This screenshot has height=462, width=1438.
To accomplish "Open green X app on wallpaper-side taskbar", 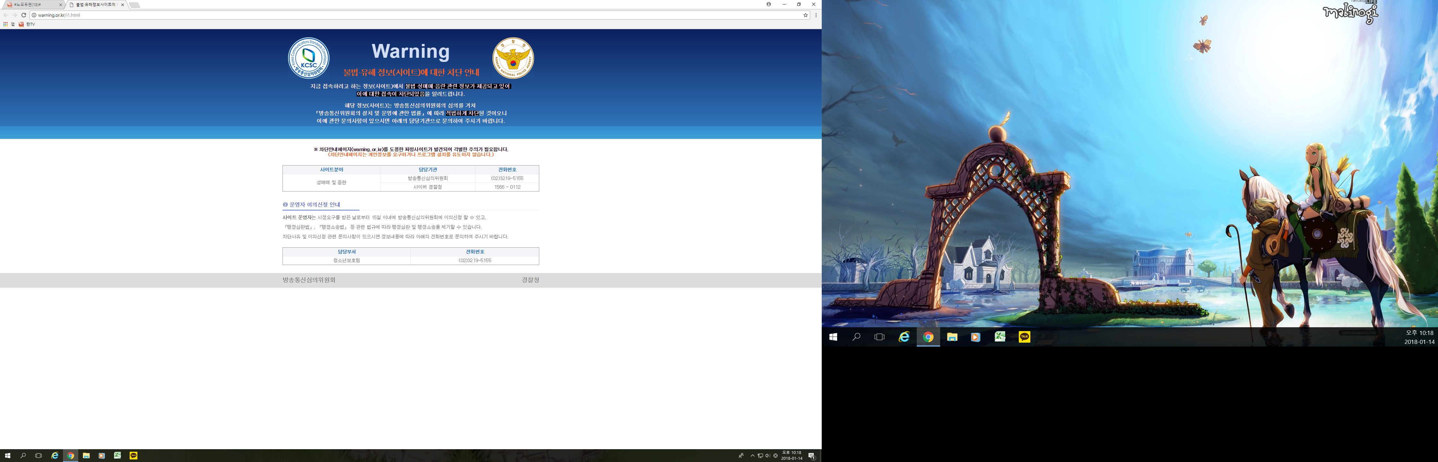I will tap(1000, 337).
